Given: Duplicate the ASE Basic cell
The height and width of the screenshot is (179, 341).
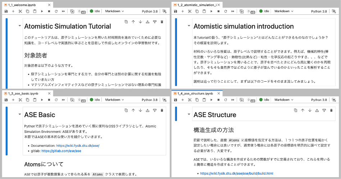Looking at the screenshot, I should 126,110.
